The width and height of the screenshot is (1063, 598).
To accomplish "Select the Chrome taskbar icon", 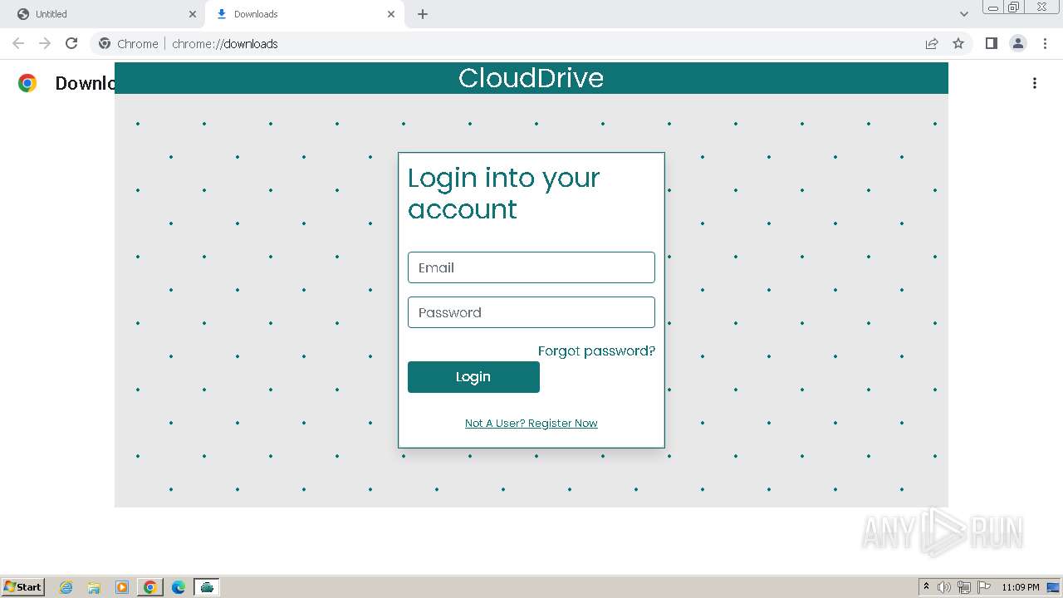I will (x=150, y=587).
